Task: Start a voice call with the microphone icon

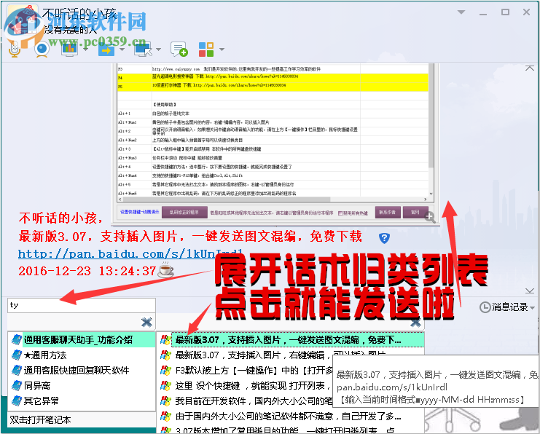Action: [x=15, y=50]
